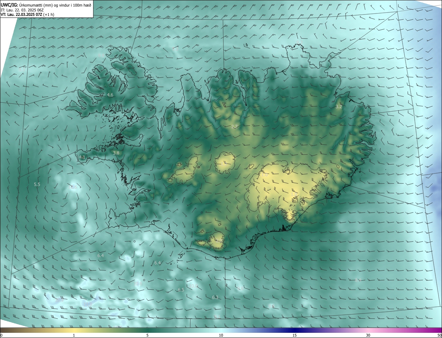The height and width of the screenshot is (338, 442).
Task: Click the 4.6 value label on the map
Action: point(110,95)
